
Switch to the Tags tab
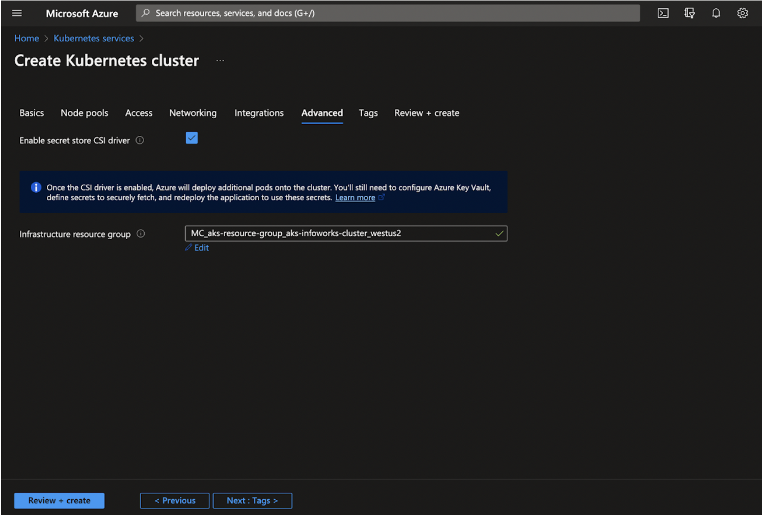[368, 113]
